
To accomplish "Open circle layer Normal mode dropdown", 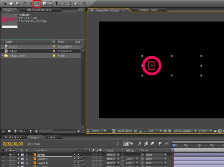I will (x=113, y=155).
